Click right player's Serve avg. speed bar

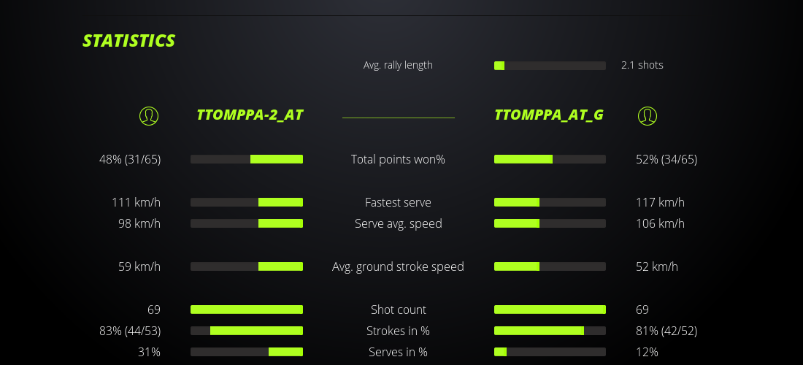(550, 223)
